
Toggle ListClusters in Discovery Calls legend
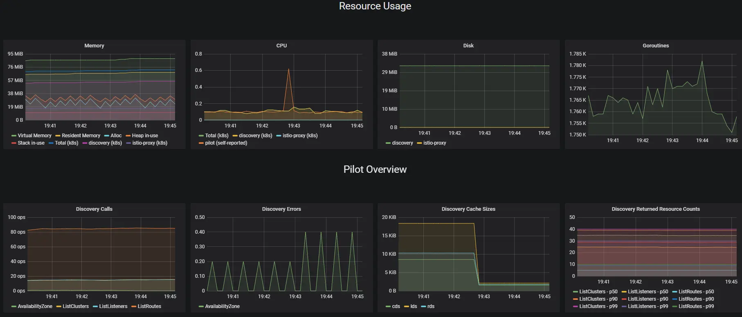pos(76,306)
